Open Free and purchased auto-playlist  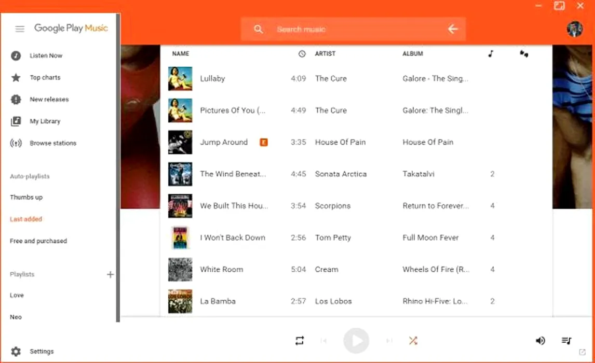tap(38, 241)
